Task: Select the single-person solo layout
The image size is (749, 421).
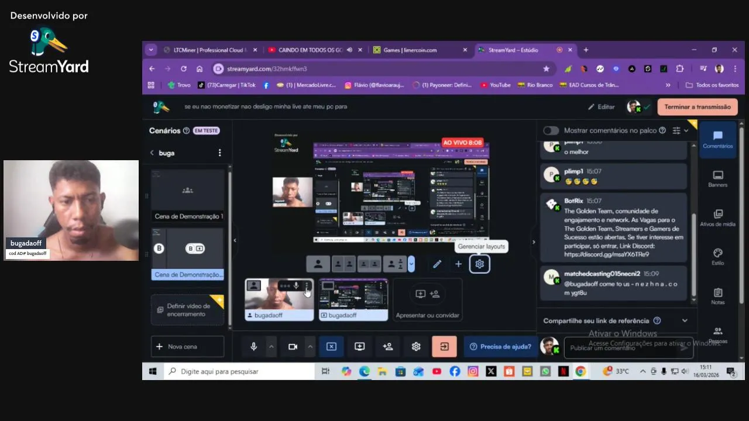Action: 318,264
